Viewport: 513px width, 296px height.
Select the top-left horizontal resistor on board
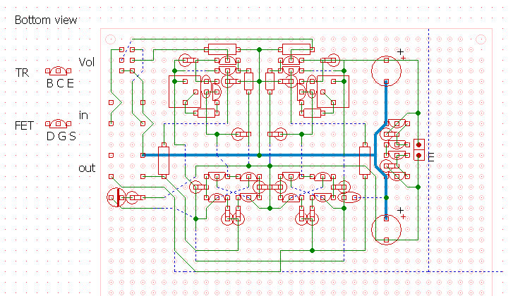click(x=223, y=49)
